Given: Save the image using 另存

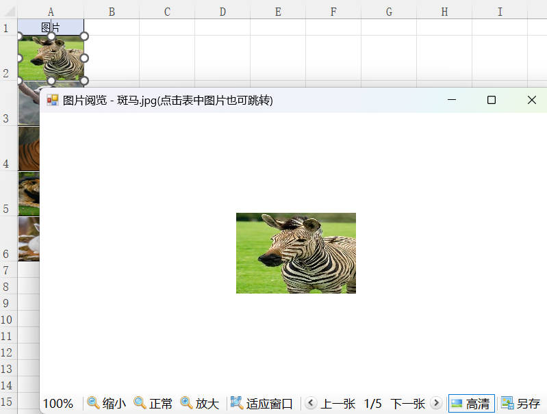Looking at the screenshot, I should [520, 403].
